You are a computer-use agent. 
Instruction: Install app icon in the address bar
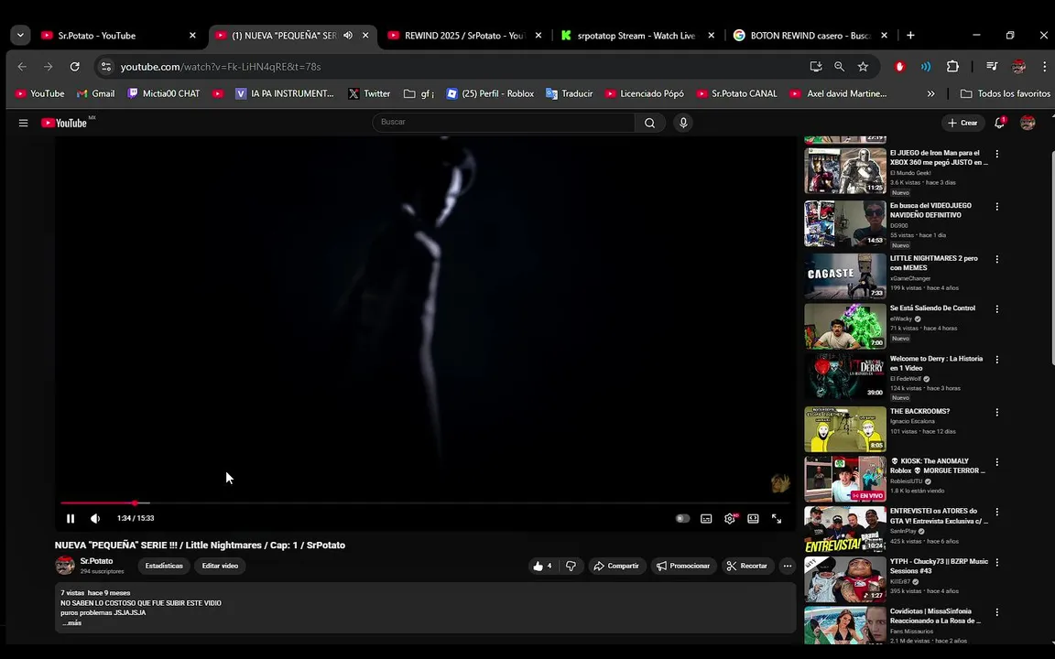point(816,67)
